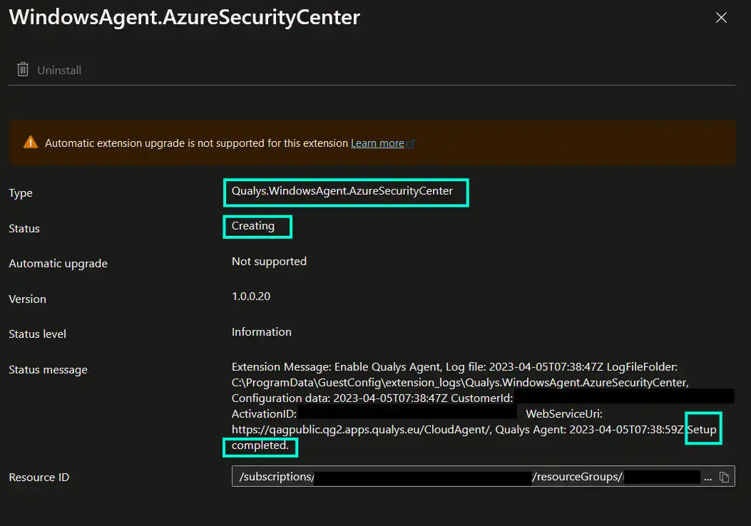
Task: Click the WindowsAgent.AzureSecurityCenter pane title
Action: (x=185, y=18)
